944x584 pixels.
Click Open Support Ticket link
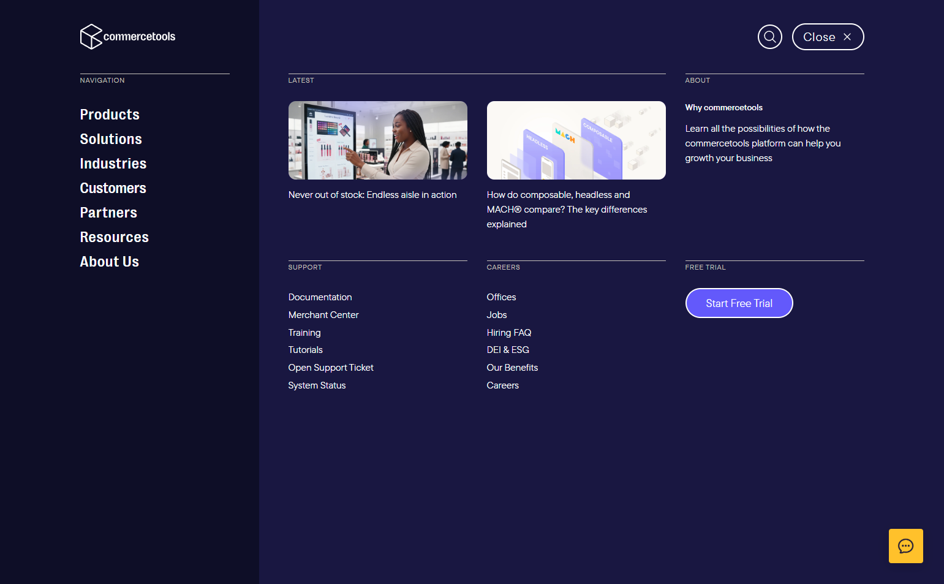tap(331, 367)
